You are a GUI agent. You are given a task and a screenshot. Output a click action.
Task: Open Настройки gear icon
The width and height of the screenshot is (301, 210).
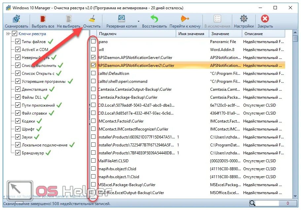point(244,19)
